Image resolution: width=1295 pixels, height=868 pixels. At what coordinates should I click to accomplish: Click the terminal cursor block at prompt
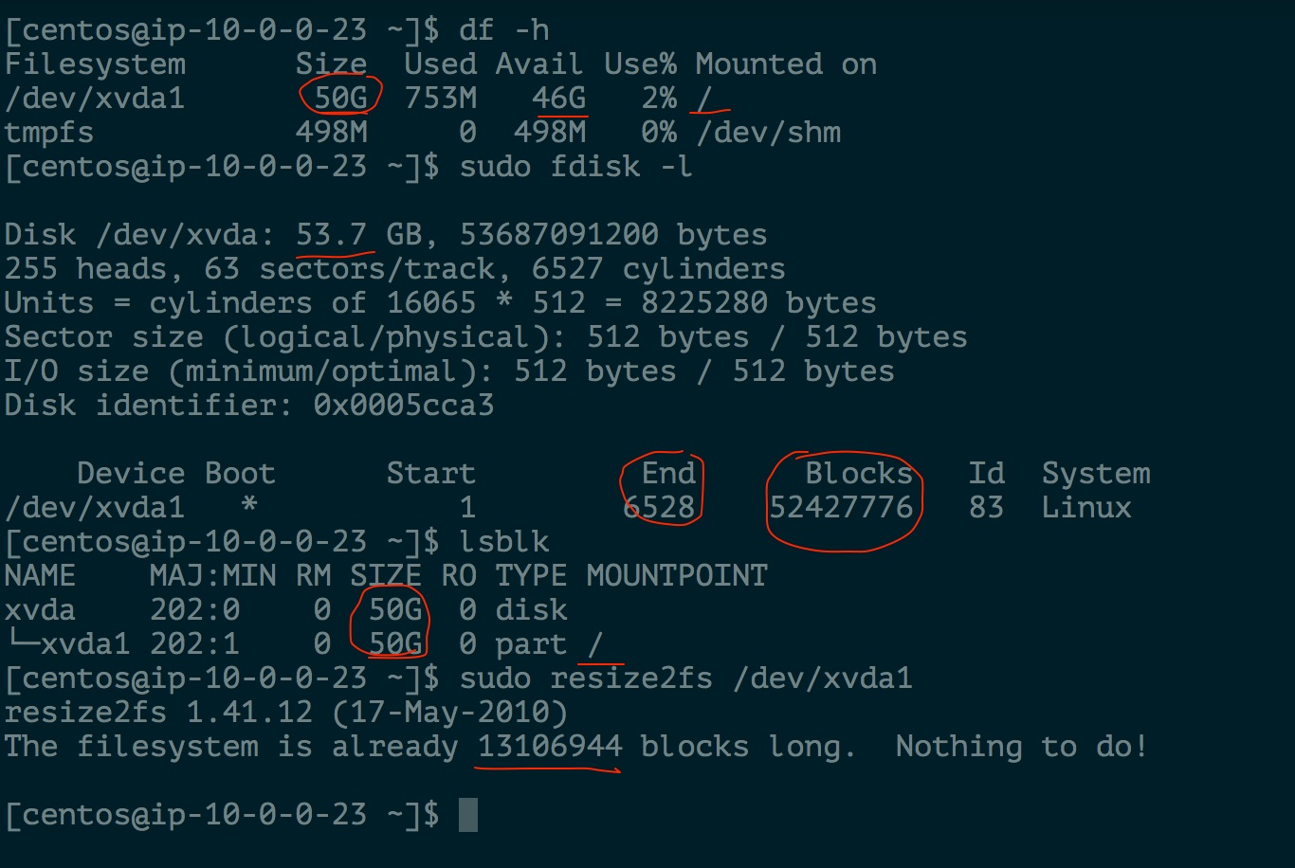click(468, 815)
